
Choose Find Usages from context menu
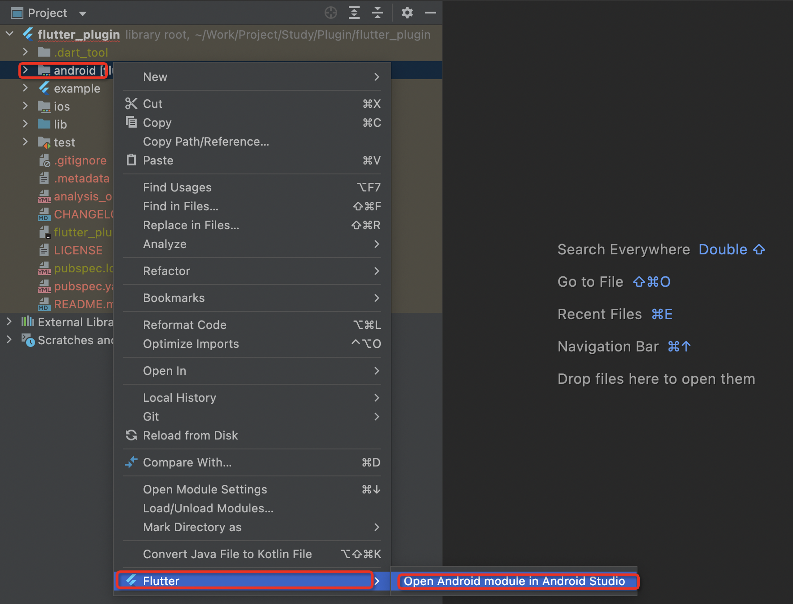[x=252, y=187]
